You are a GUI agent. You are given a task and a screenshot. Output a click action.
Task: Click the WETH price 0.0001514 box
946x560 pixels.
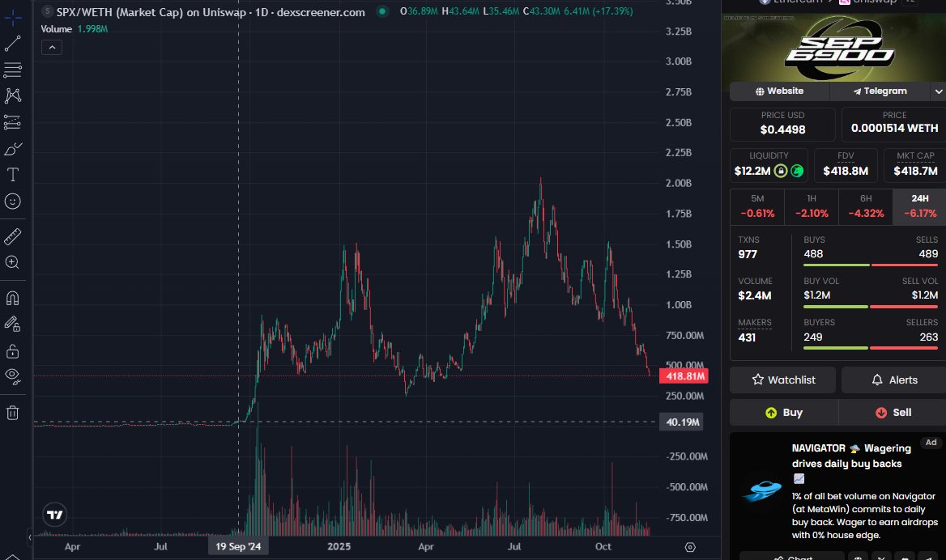point(894,124)
